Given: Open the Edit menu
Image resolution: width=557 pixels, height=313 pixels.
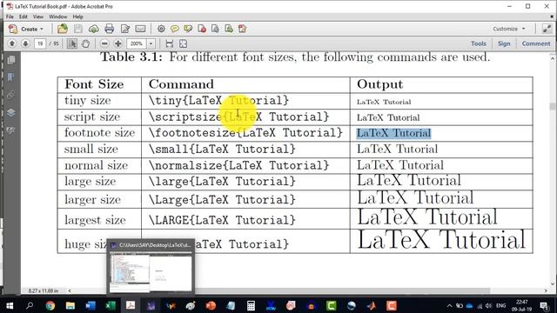Looking at the screenshot, I should pos(23,17).
